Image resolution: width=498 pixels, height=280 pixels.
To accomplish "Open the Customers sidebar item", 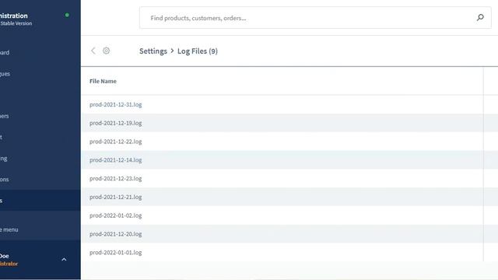I will (x=4, y=116).
